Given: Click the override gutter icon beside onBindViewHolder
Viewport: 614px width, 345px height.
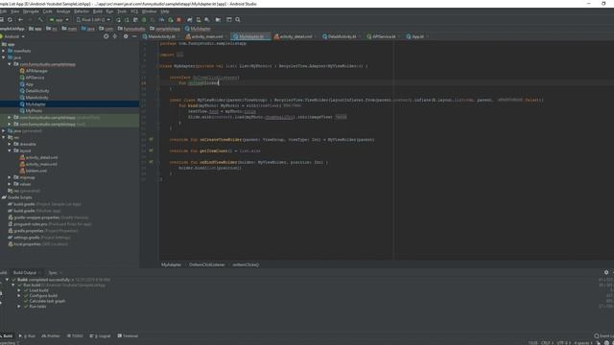Looking at the screenshot, I should pos(152,162).
